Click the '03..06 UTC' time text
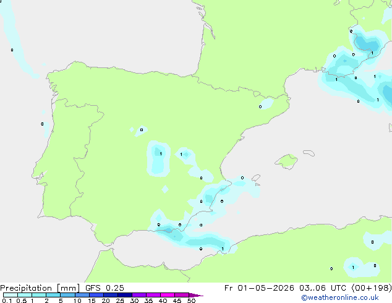Image resolution: width=392 pixels, height=303 pixels. click(x=323, y=288)
